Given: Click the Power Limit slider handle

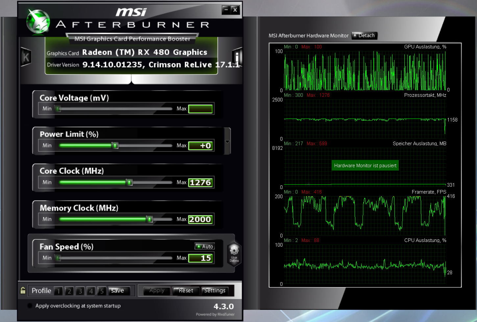Looking at the screenshot, I should pyautogui.click(x=115, y=145).
